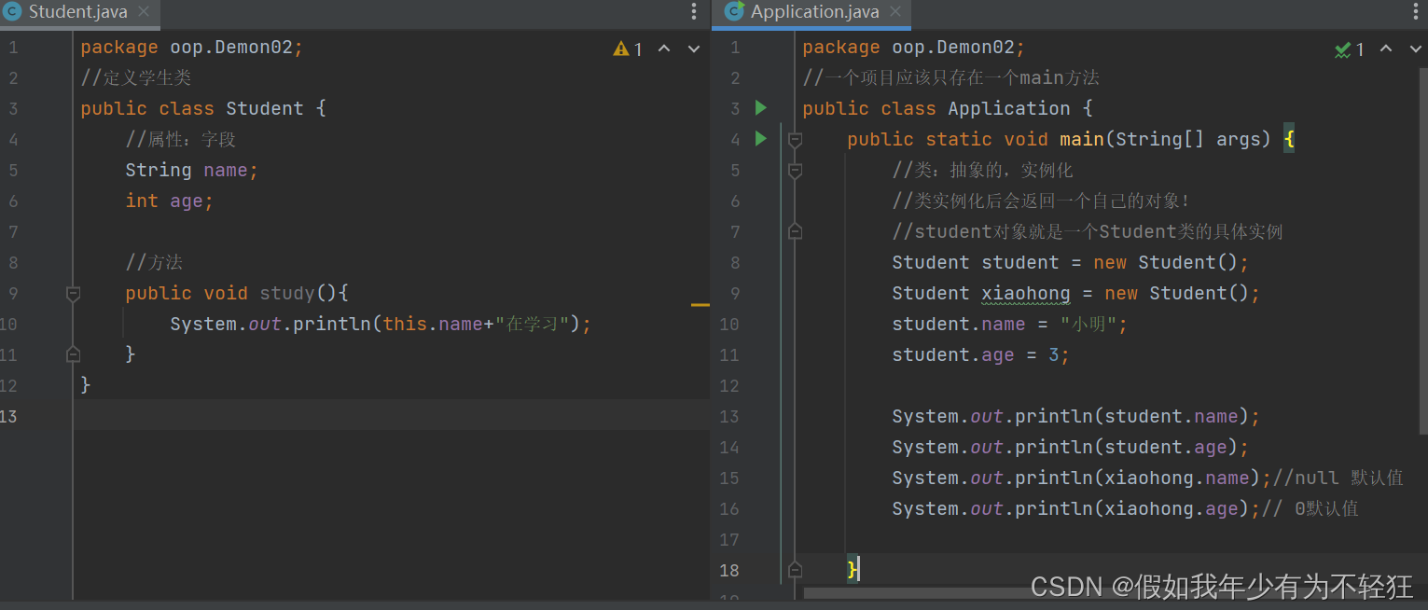Click line number 12 in Application.java gutter
Image resolution: width=1428 pixels, height=610 pixels.
coord(729,385)
